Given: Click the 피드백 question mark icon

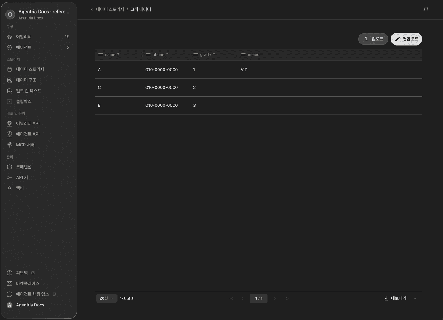Looking at the screenshot, I should coord(9,273).
